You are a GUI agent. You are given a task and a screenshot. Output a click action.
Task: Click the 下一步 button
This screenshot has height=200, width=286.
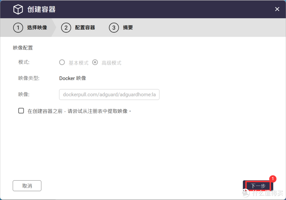[x=257, y=186]
